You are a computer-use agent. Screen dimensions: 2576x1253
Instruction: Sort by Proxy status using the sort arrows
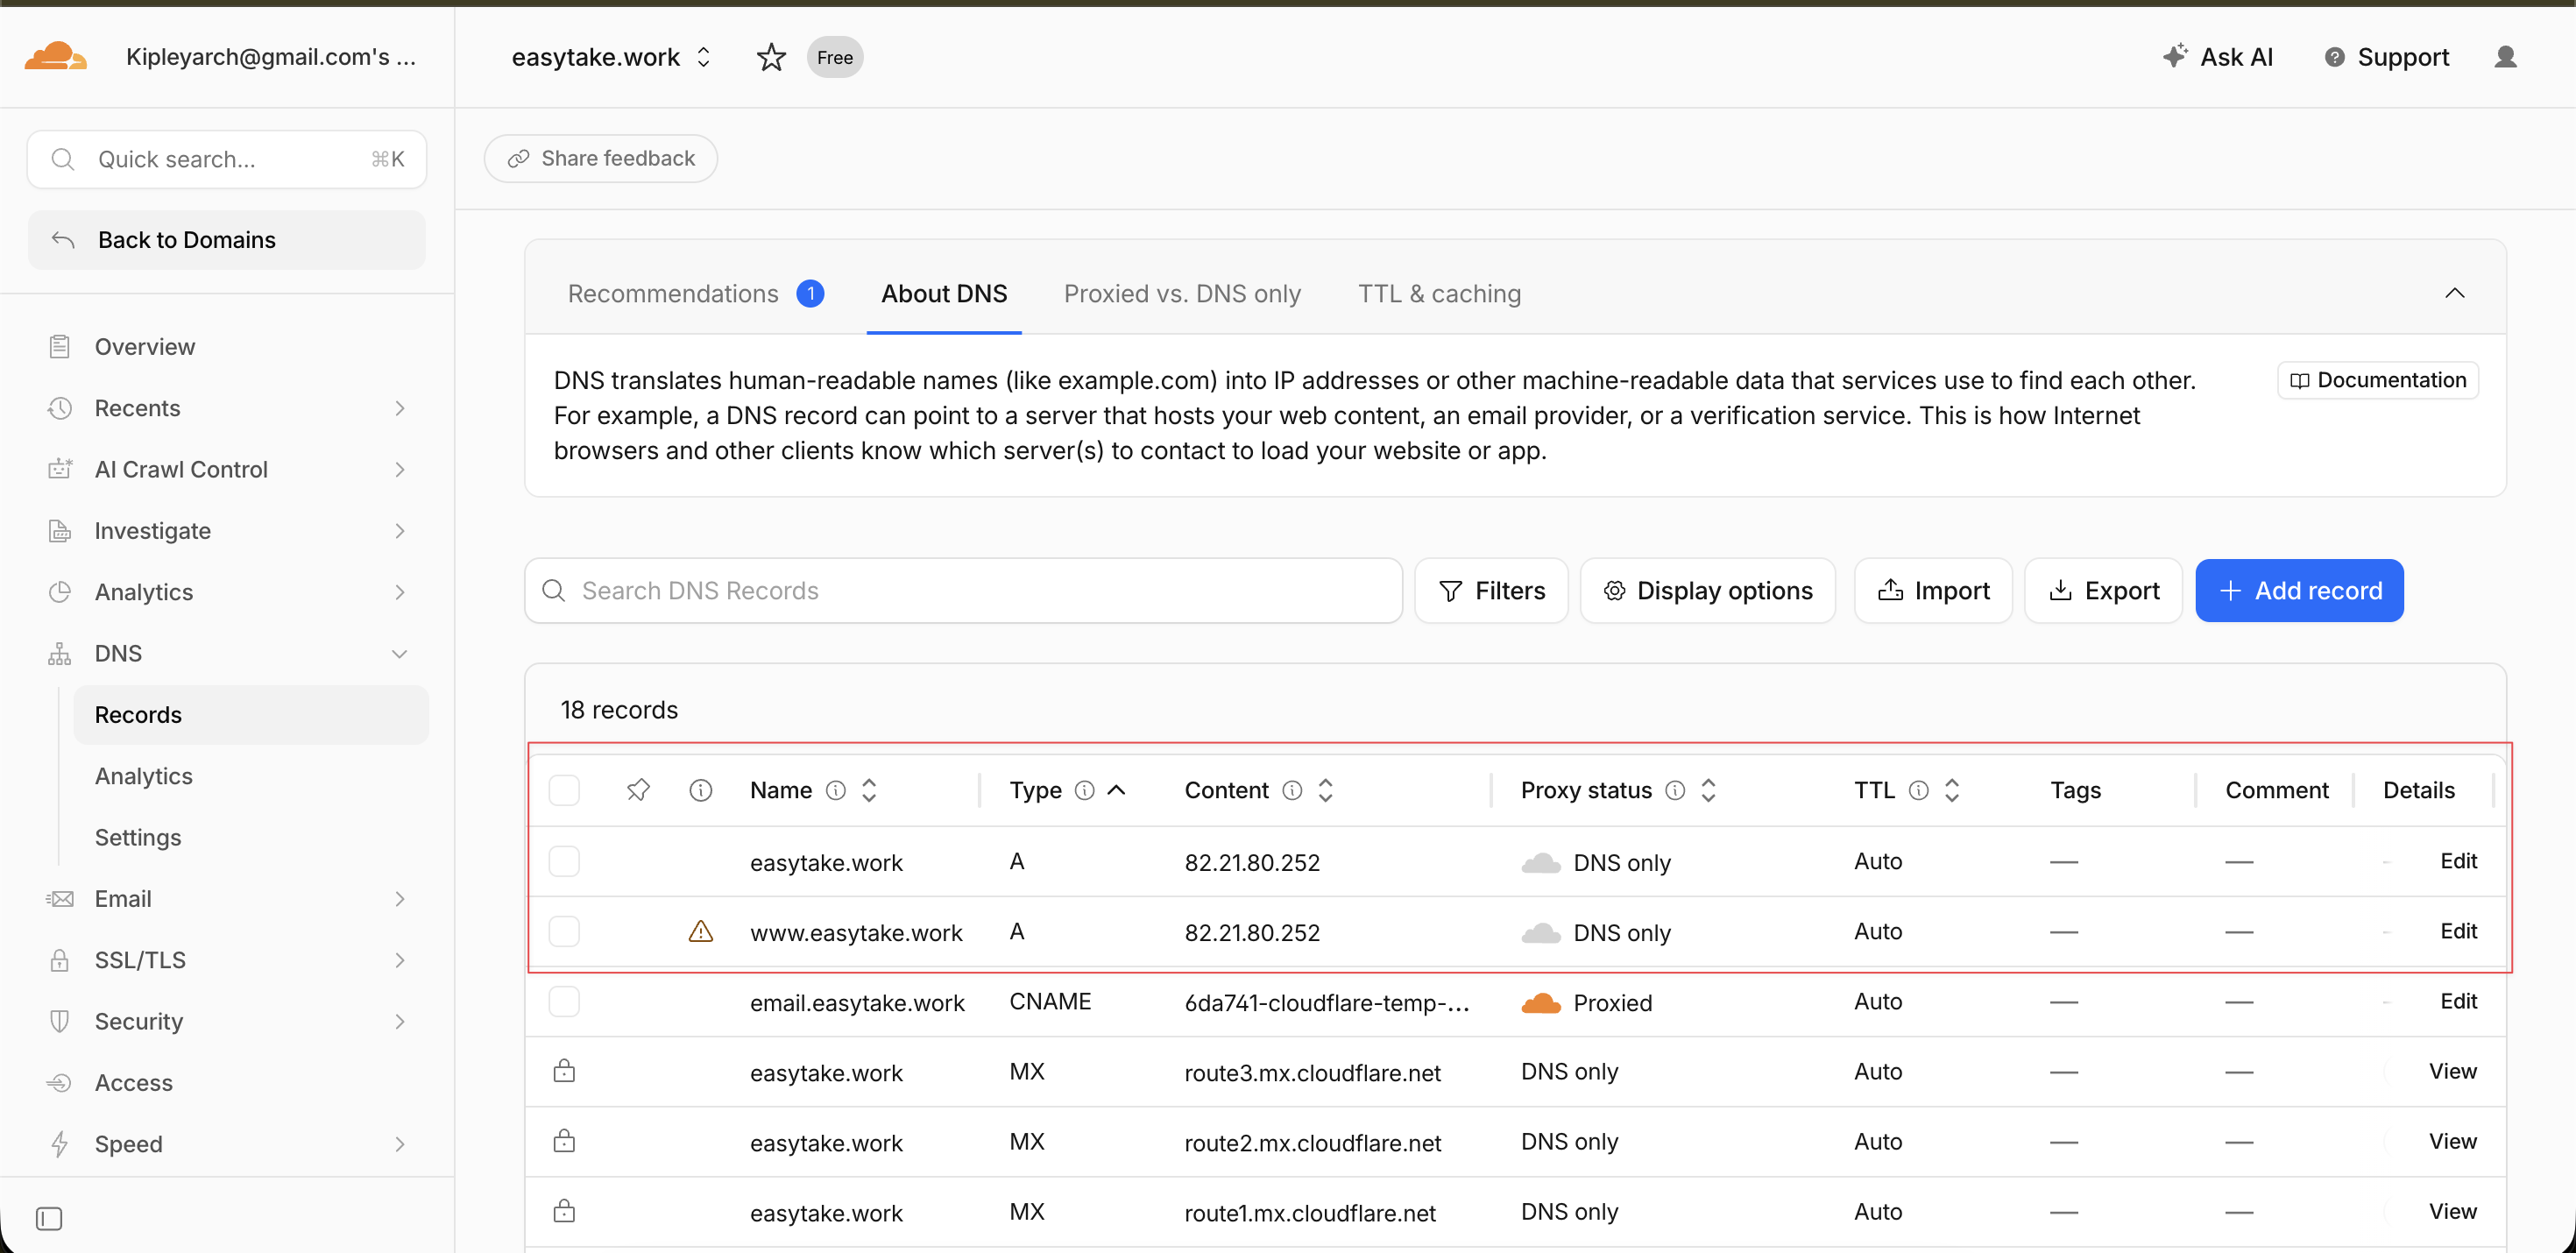click(x=1709, y=790)
